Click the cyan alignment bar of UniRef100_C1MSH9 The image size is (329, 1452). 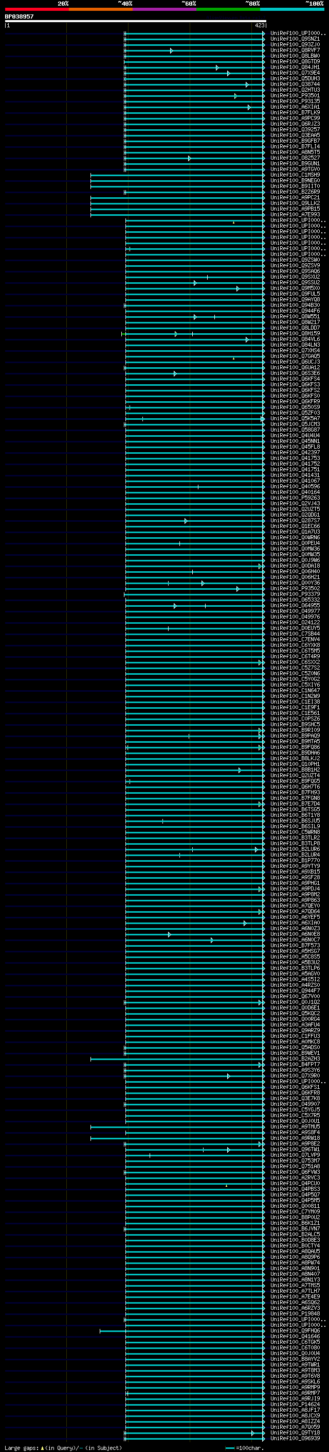point(177,175)
